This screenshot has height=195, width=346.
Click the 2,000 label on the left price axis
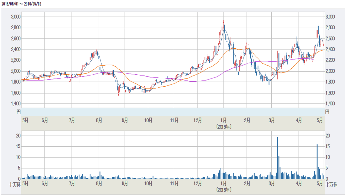(16, 71)
